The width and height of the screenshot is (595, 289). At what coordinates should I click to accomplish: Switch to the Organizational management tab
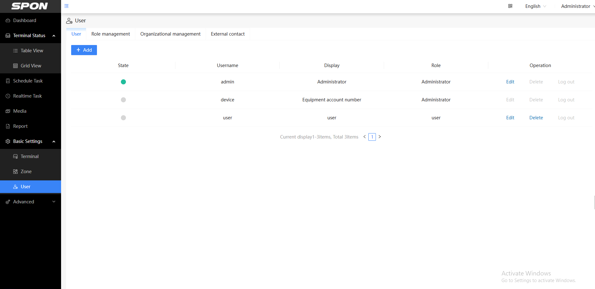(170, 34)
